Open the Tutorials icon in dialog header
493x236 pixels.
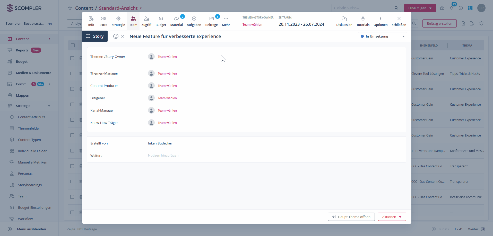click(x=363, y=21)
